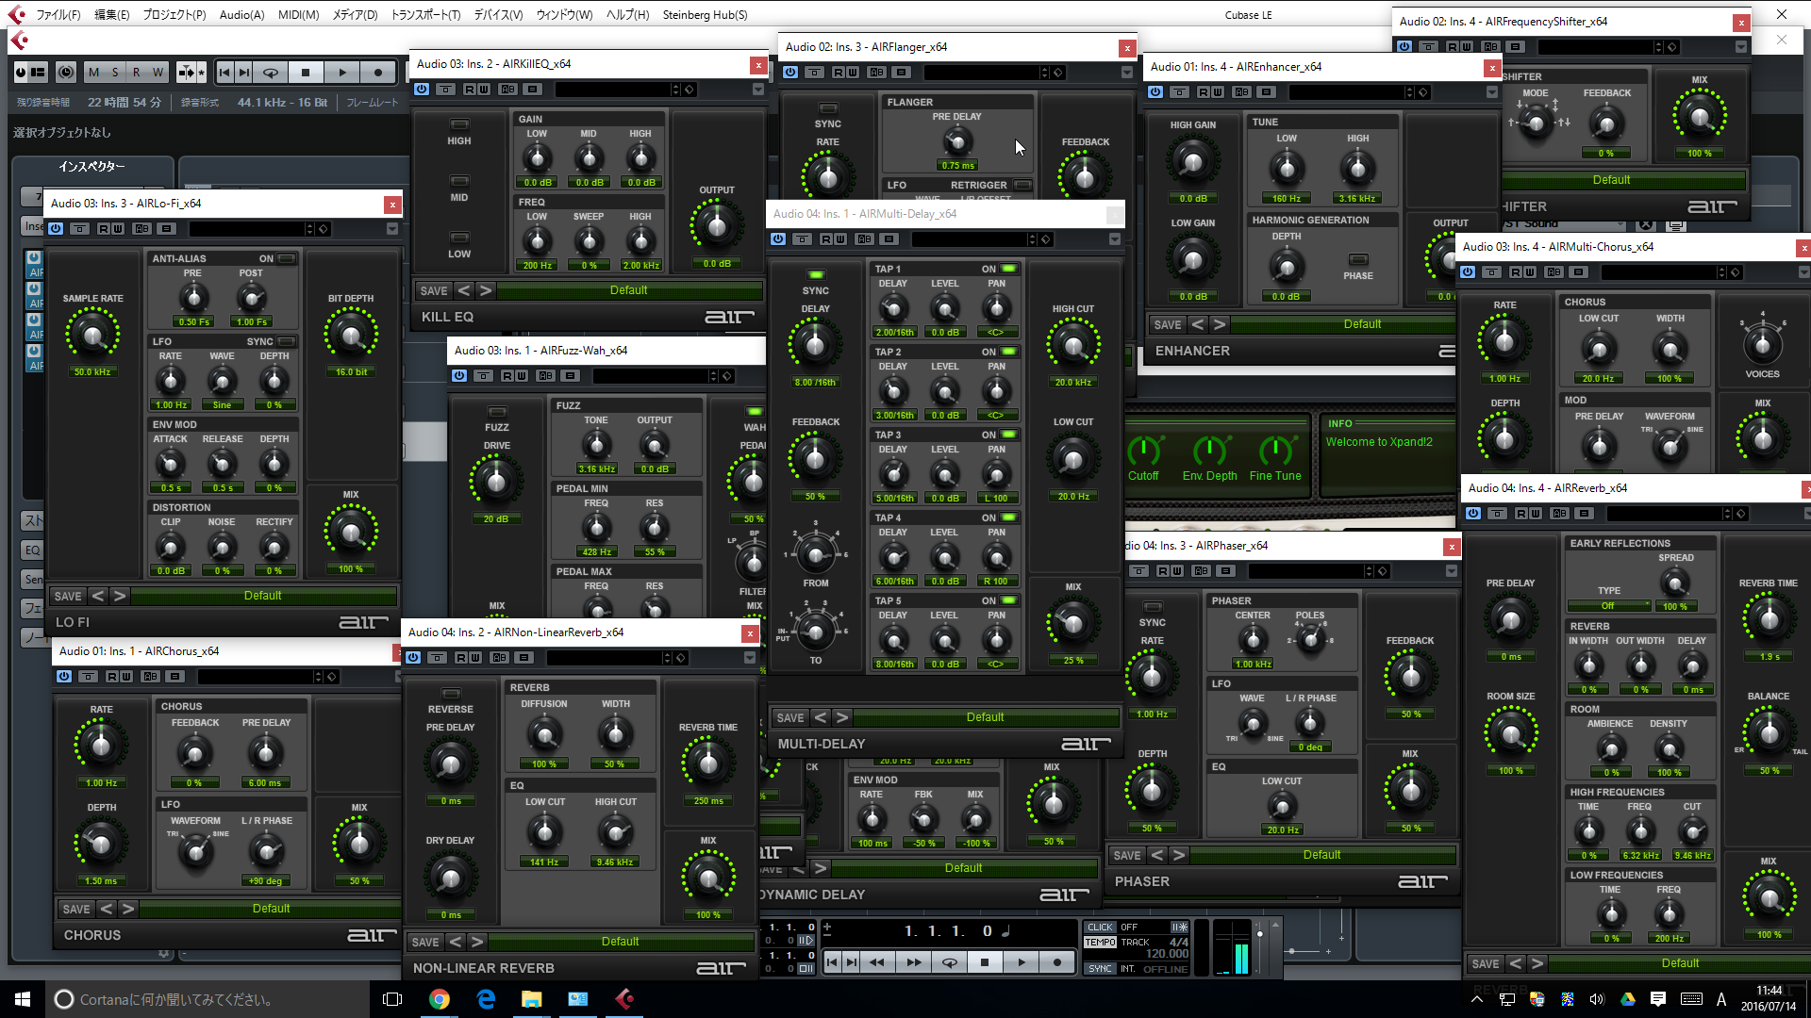Click SAVE in the Kill EQ plugin
Screen dimensions: 1811x1018
[x=434, y=290]
